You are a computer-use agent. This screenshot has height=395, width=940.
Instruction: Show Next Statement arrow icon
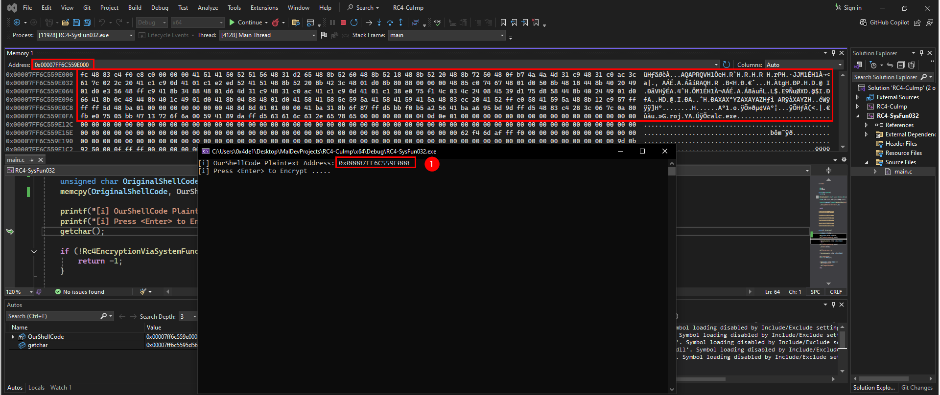point(369,22)
